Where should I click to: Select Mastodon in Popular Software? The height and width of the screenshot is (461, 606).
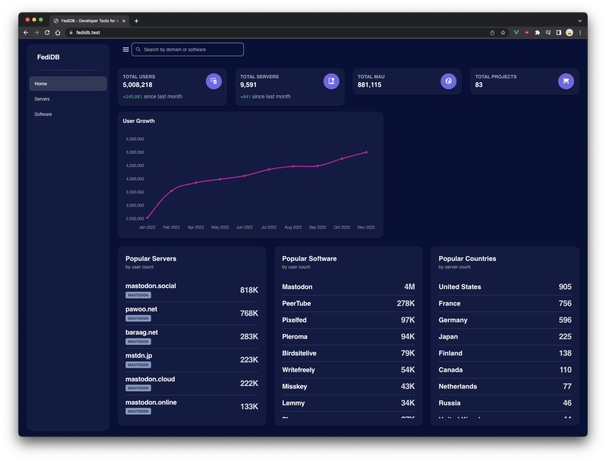point(348,287)
